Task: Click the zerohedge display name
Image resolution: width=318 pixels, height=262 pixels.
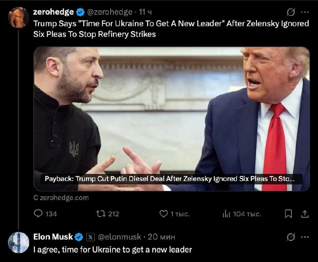Action: pos(54,12)
